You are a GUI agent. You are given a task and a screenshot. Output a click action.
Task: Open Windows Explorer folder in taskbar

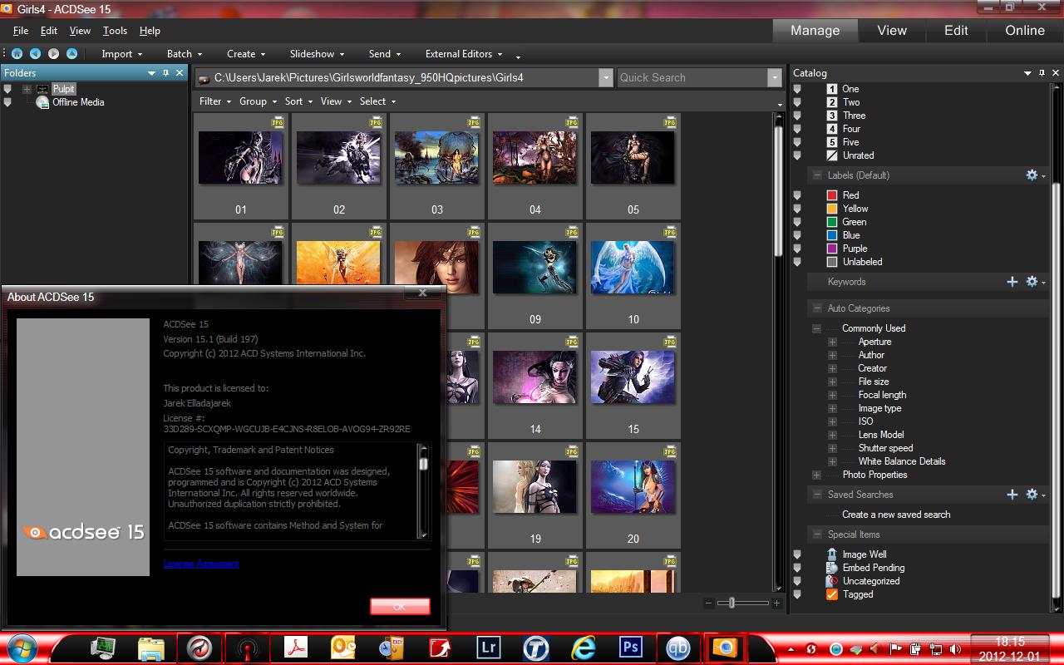[x=150, y=648]
